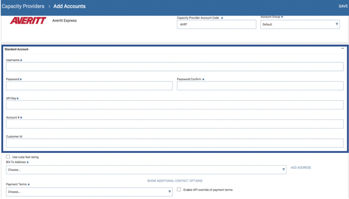This screenshot has width=349, height=199.
Task: Click the Averitt logo image
Action: pos(28,20)
